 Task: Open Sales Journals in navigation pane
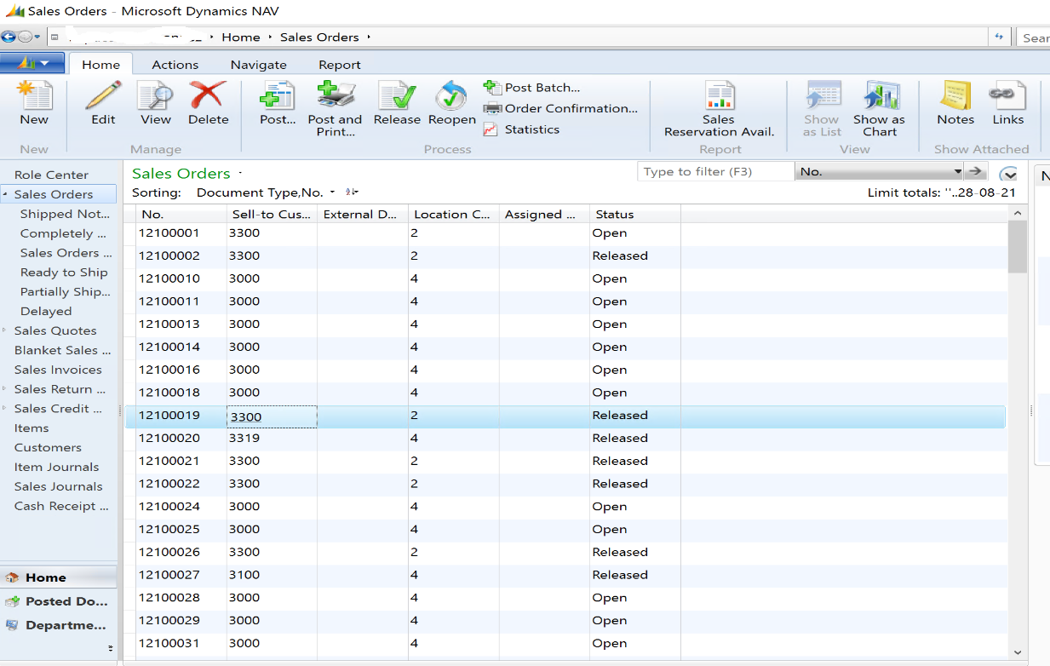[58, 486]
